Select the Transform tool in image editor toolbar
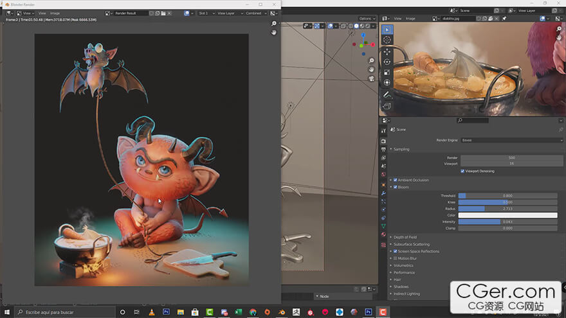The image size is (566, 318). [387, 83]
